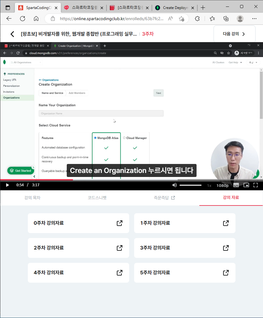Viewport: 263px width, 318px height.
Task: Click the browser back arrow
Action: coord(9,19)
